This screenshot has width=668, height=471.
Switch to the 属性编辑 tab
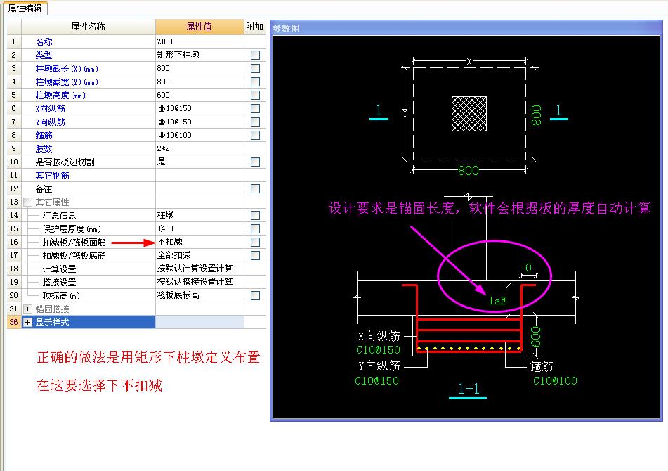click(x=25, y=8)
